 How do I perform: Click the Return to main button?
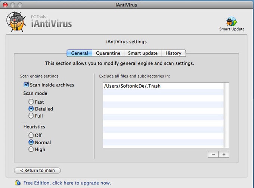(37, 170)
